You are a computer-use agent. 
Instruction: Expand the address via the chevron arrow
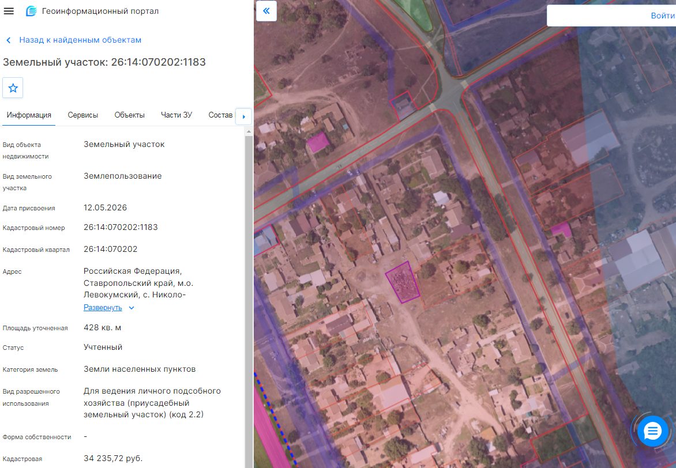point(132,308)
